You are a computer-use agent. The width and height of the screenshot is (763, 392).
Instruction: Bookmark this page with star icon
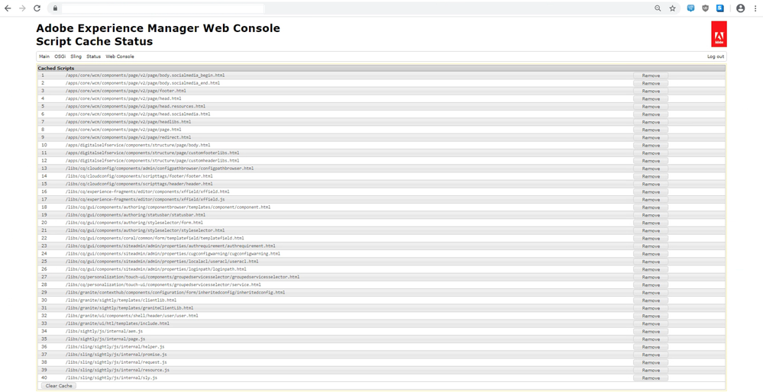point(672,8)
